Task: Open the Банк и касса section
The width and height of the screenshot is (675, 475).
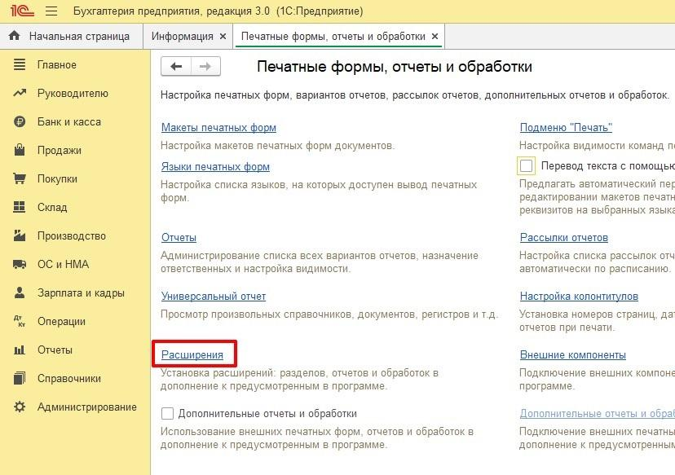Action: coord(68,121)
